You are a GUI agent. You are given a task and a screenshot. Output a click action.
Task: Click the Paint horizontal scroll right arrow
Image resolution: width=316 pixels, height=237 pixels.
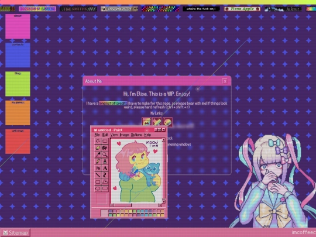(160, 205)
